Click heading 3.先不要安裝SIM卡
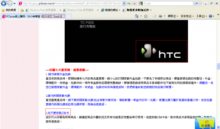220x129 pixels. coord(58,113)
